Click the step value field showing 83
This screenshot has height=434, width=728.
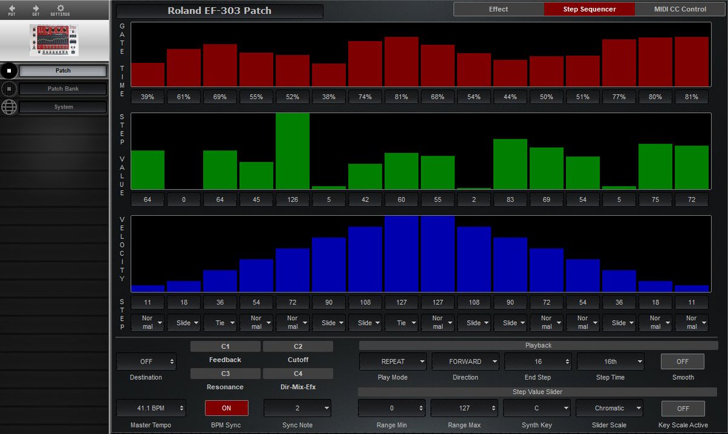point(510,199)
